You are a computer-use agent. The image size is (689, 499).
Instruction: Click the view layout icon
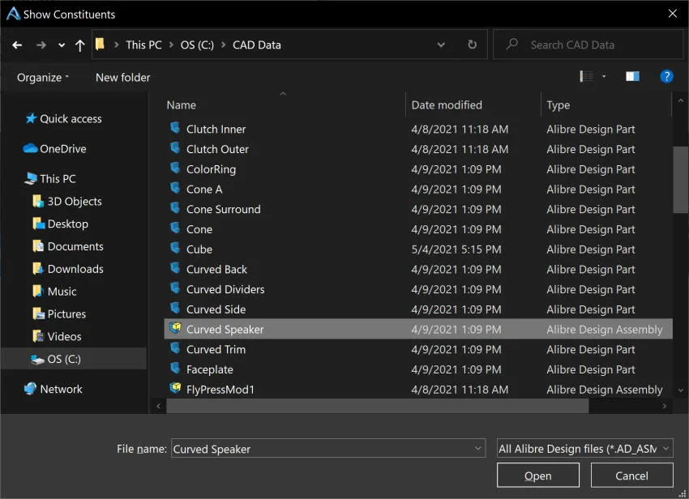(x=586, y=76)
